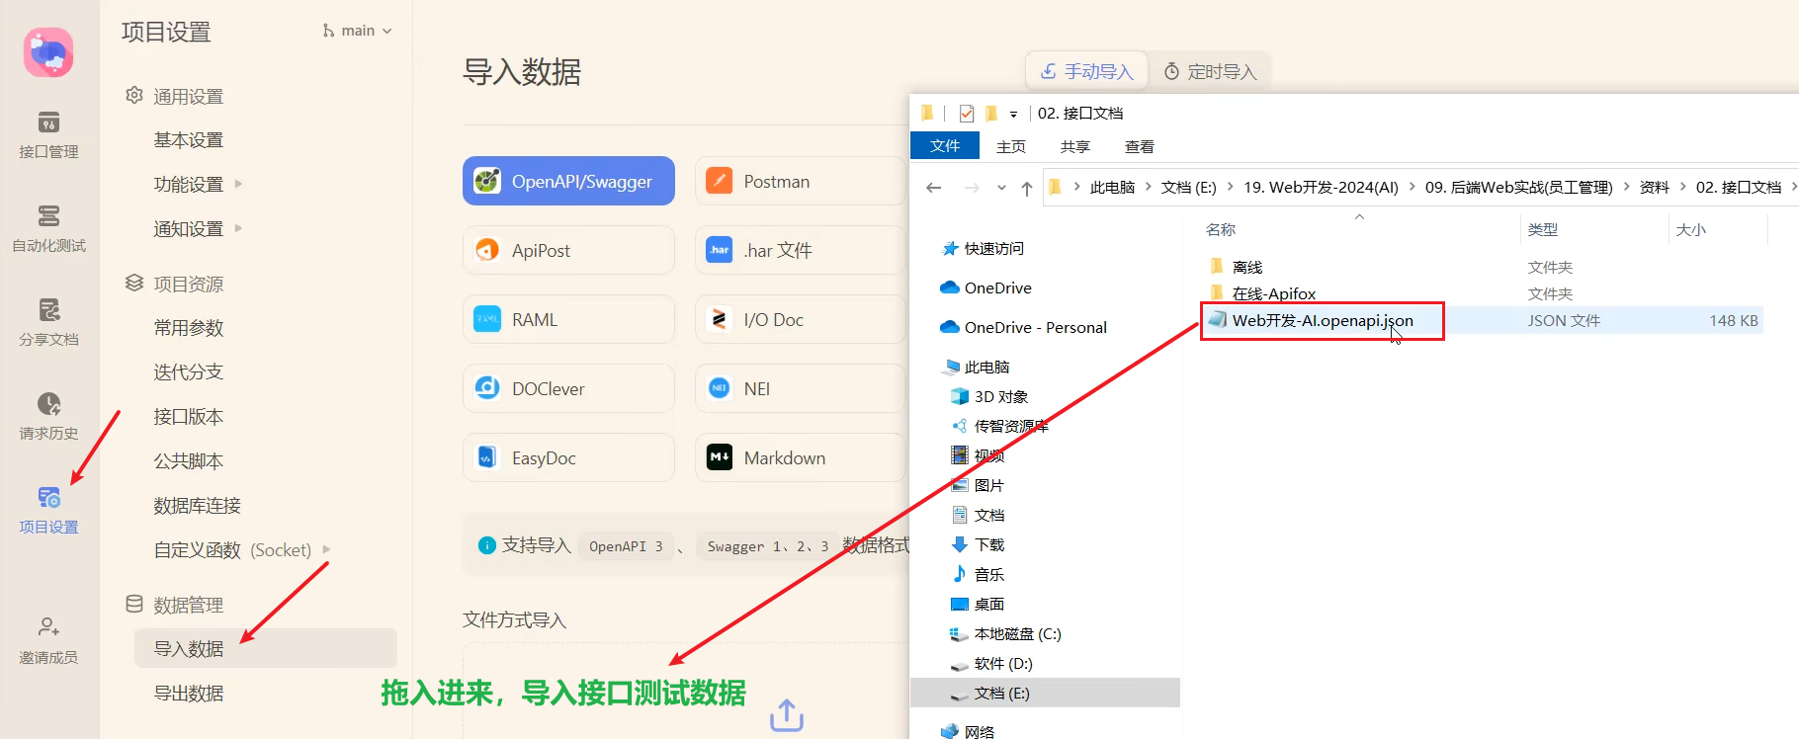Viewport: 1799px width, 739px height.
Task: Open 导出数据 settings page
Action: point(189,694)
